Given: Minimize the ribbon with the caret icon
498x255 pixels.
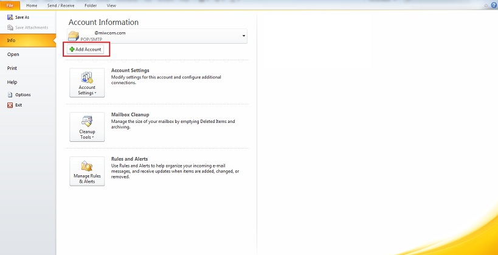Looking at the screenshot, I should pyautogui.click(x=486, y=5).
